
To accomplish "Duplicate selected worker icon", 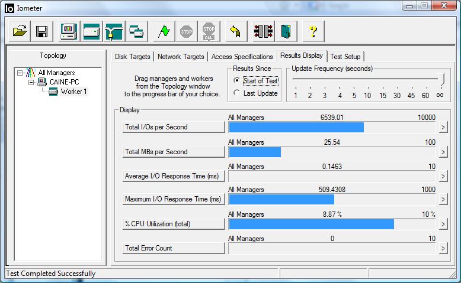I will [136, 31].
